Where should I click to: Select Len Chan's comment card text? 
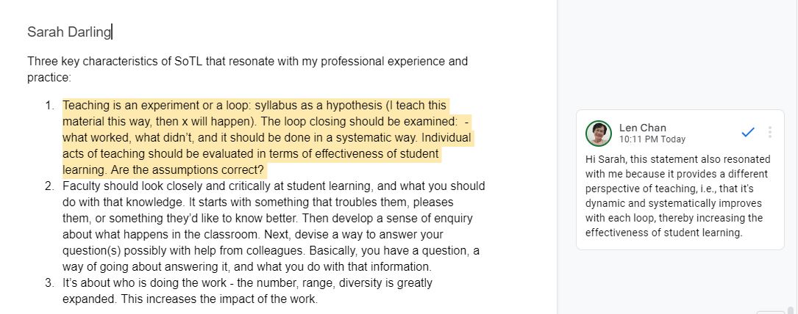tap(677, 196)
